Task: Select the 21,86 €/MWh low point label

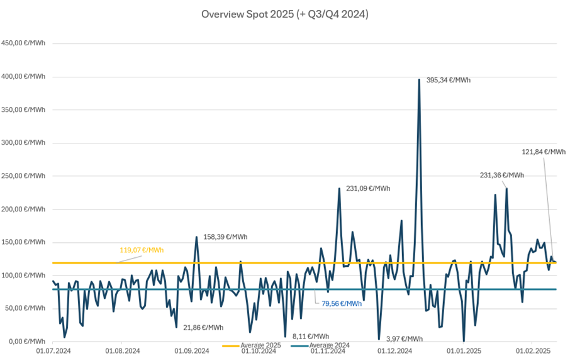Action: (203, 328)
